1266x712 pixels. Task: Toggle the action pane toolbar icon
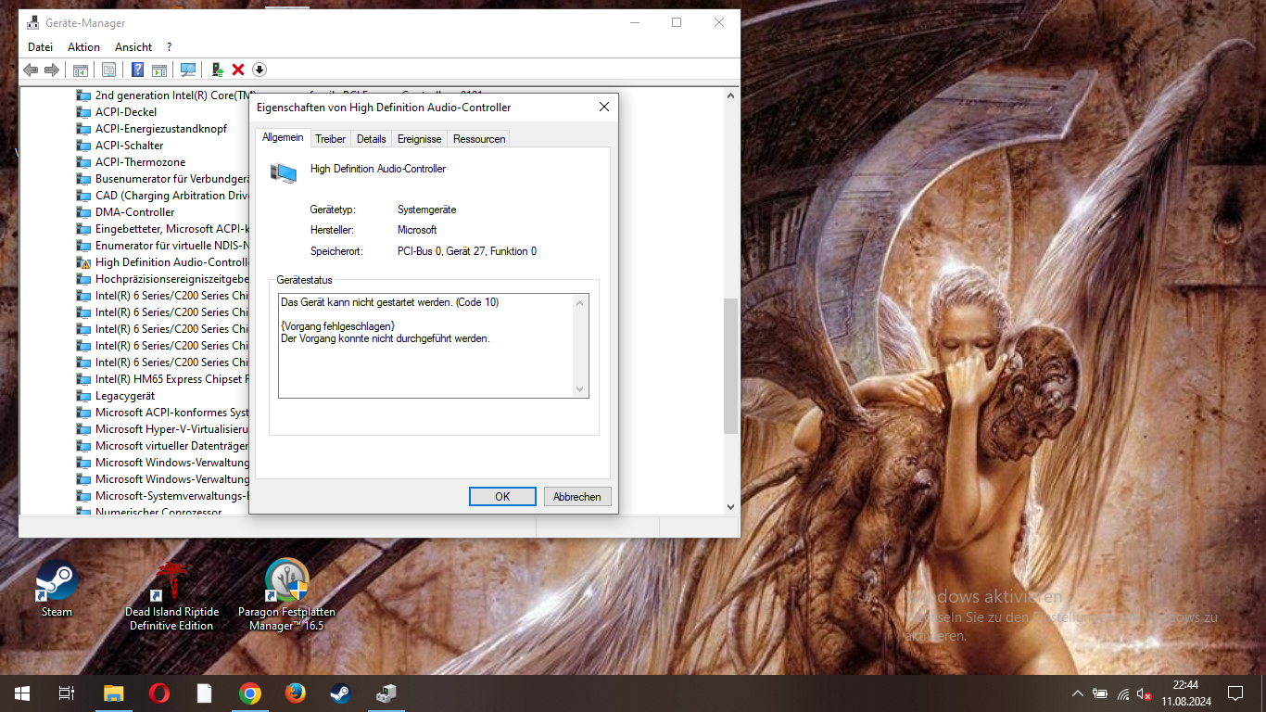coord(158,70)
